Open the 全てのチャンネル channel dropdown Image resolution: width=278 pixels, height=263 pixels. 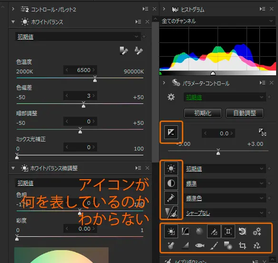point(218,21)
